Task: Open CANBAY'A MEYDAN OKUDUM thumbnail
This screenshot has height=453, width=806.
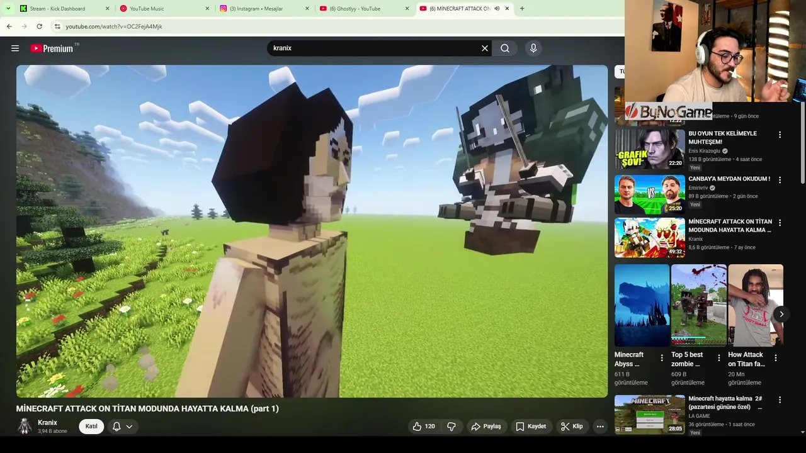Action: pos(650,194)
